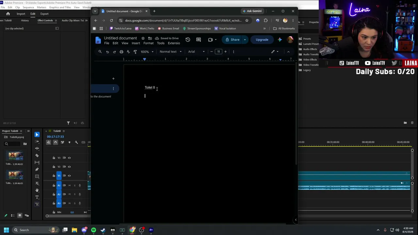This screenshot has width=418, height=235.
Task: Click the captions CC icon in timeline
Action: pos(83,142)
